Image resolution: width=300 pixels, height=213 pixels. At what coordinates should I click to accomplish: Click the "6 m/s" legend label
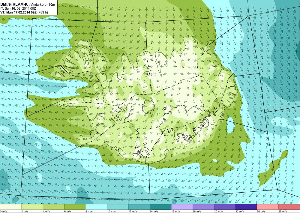(68, 211)
